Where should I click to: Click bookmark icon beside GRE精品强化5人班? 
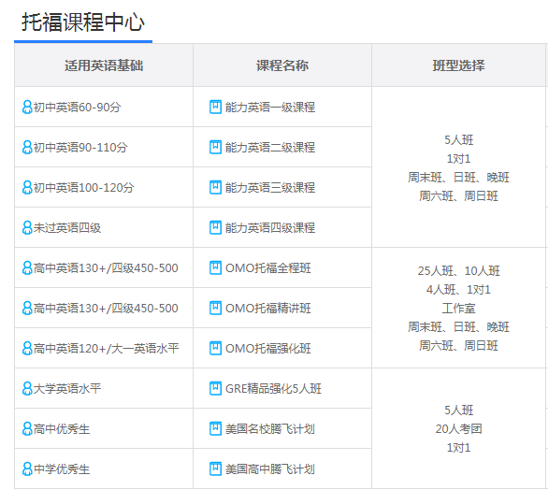(x=215, y=389)
